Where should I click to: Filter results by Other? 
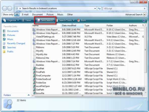click(x=70, y=15)
